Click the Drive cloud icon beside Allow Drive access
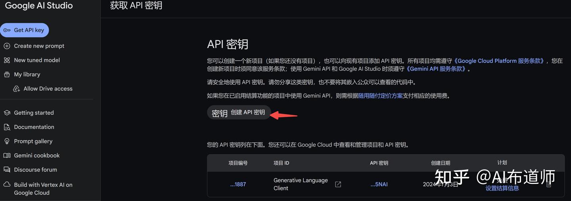 (16, 88)
